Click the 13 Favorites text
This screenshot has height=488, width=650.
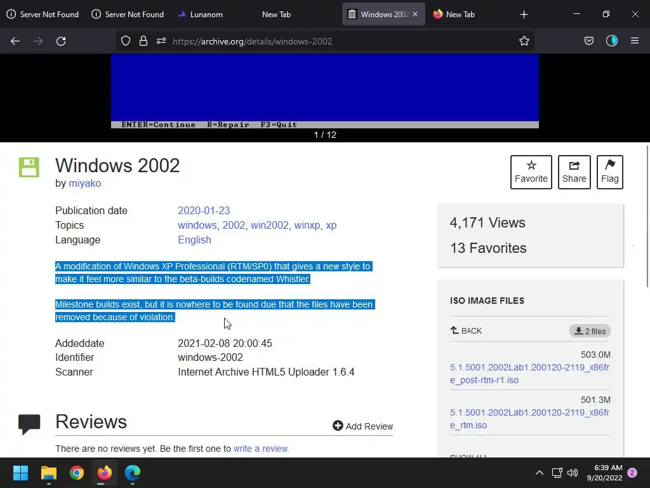(x=488, y=248)
